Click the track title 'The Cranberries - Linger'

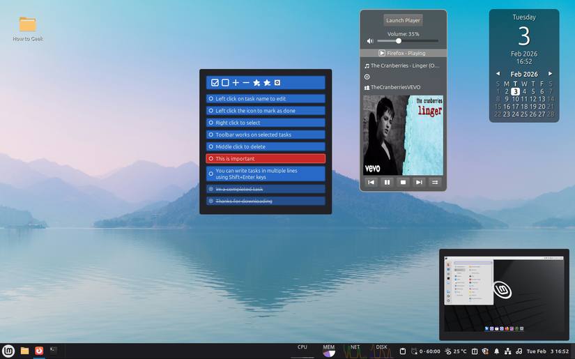pyautogui.click(x=405, y=66)
